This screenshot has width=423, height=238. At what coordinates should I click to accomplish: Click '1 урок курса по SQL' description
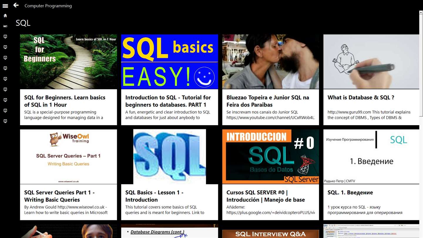click(x=365, y=210)
